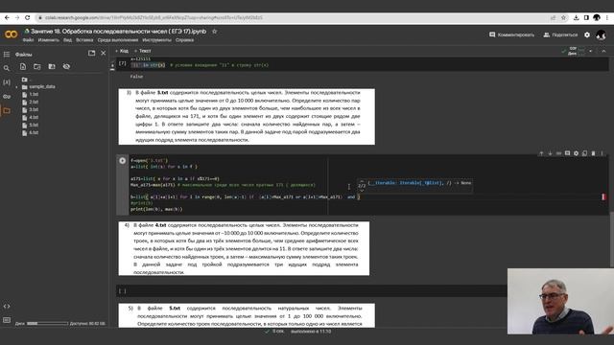Open the Инструменты menu
The width and height of the screenshot is (614, 345).
click(x=157, y=40)
